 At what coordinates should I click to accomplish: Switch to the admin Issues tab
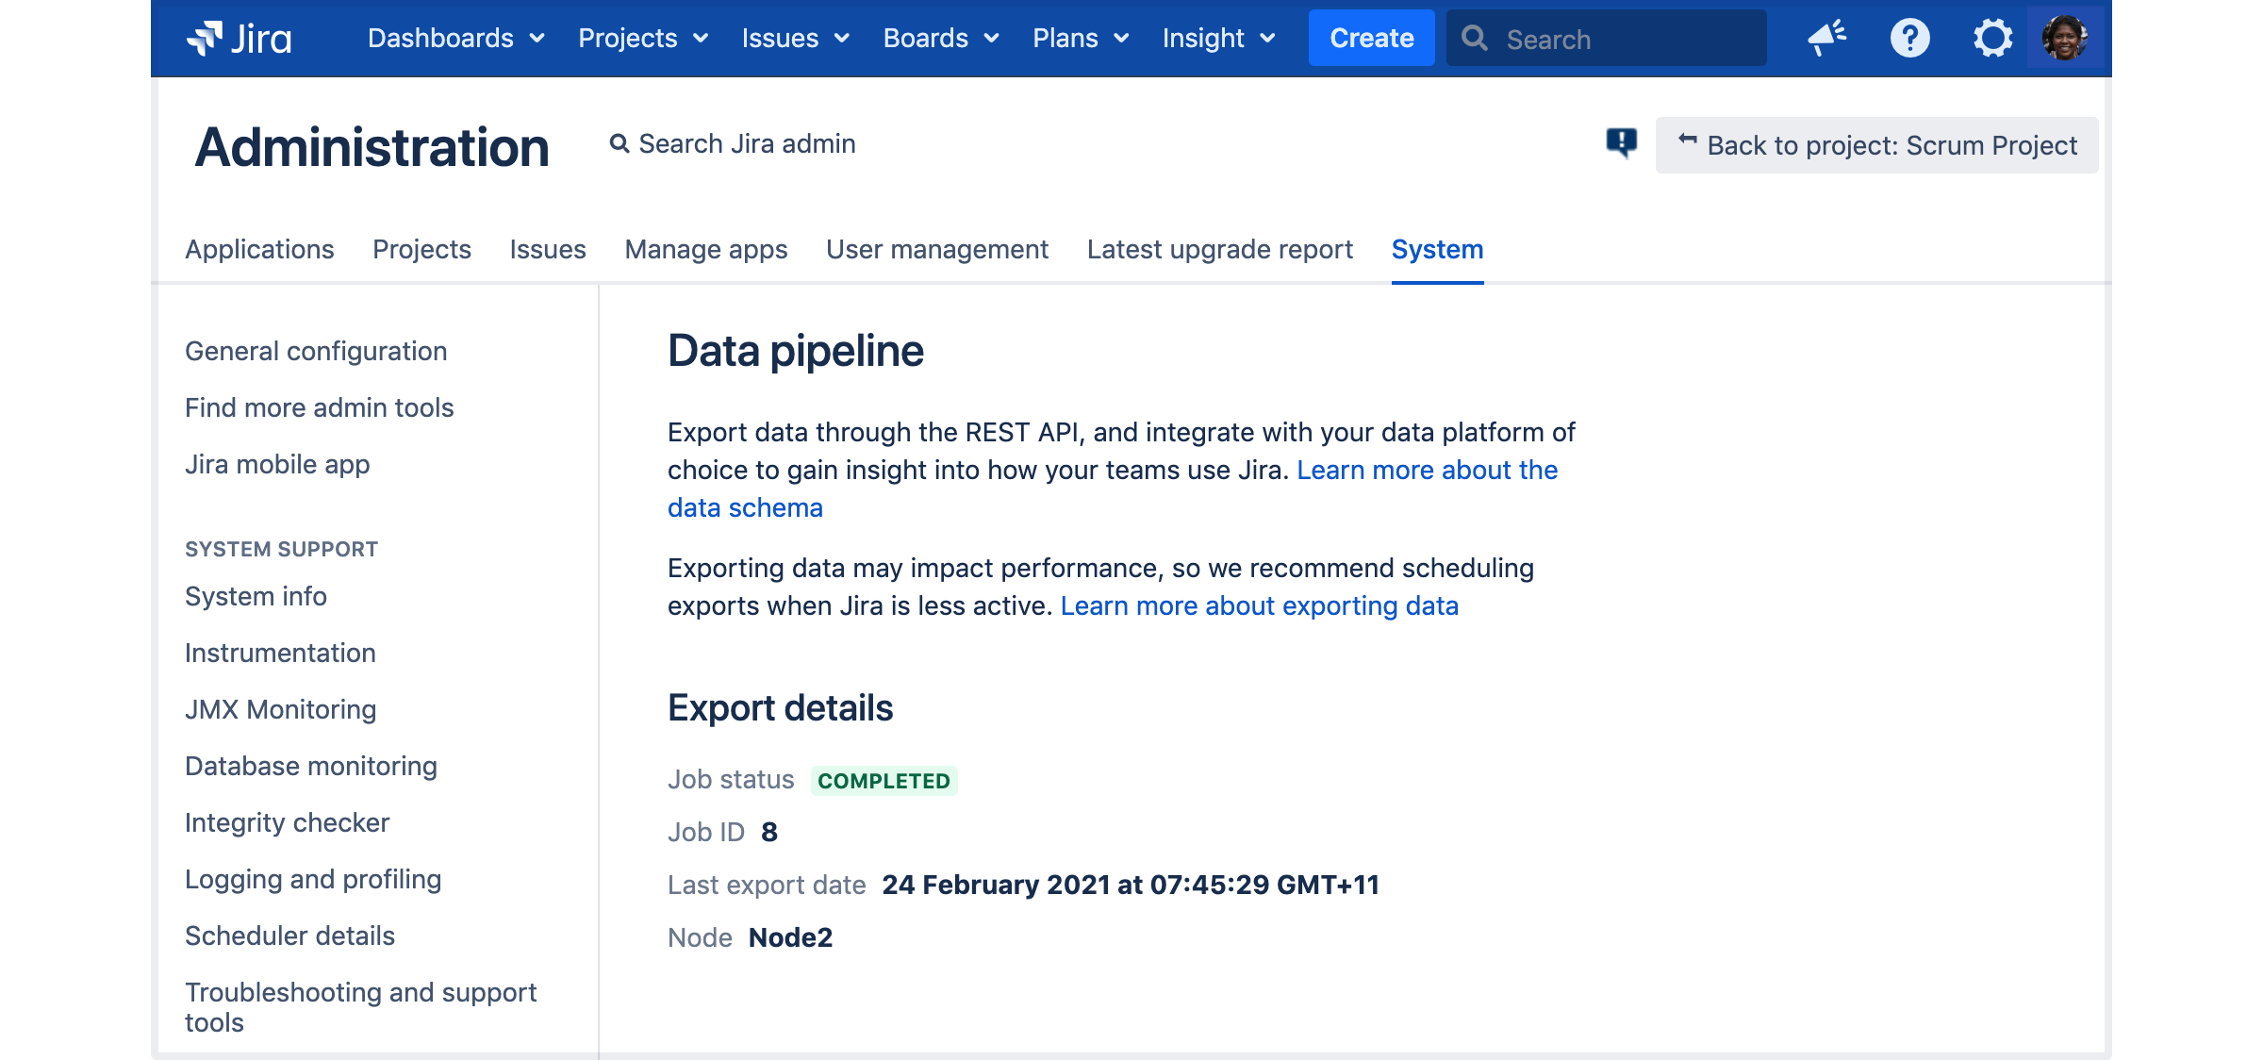[548, 249]
